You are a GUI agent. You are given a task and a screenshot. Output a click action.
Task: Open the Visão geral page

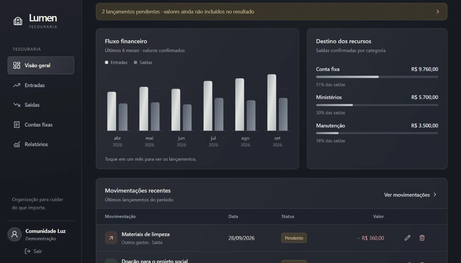coord(41,65)
